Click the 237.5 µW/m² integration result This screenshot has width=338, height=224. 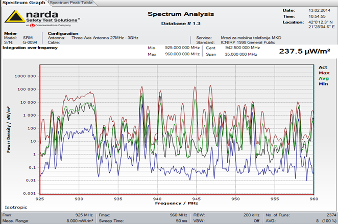[x=304, y=51]
